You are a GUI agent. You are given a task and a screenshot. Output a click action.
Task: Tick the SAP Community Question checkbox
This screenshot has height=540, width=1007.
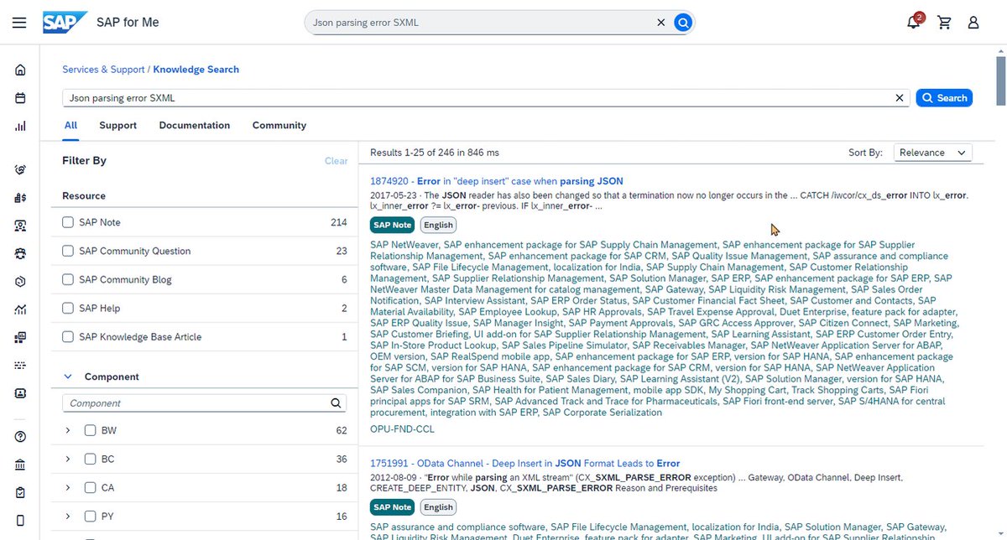click(x=68, y=251)
